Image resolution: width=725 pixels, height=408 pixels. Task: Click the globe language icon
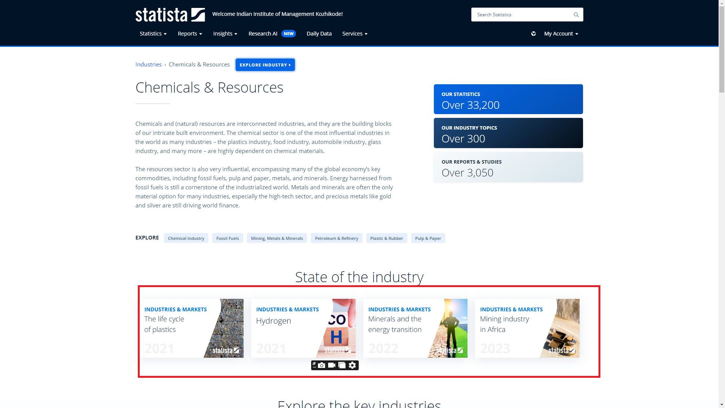[x=534, y=34]
